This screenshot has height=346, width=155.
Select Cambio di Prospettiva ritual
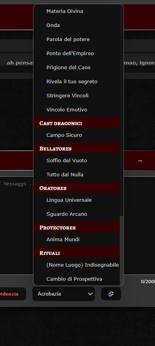(77, 279)
